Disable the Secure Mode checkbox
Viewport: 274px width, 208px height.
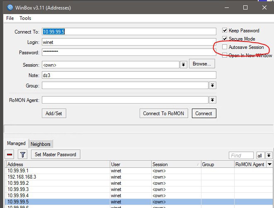point(225,39)
